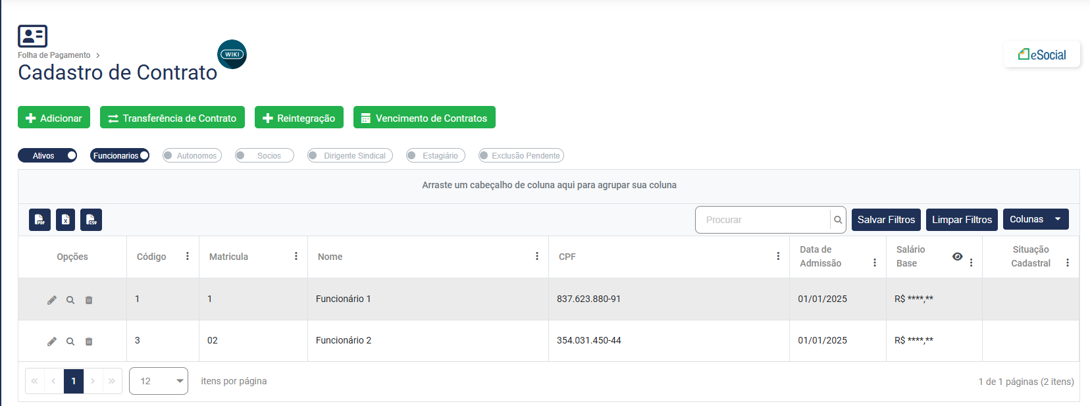Click the search magnifier beside Procurar

(x=837, y=220)
